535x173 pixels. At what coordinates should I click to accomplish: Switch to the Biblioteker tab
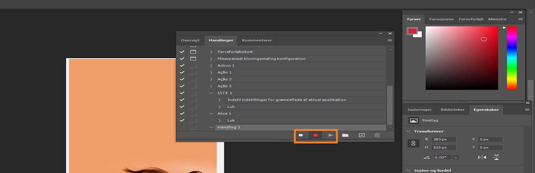point(452,110)
